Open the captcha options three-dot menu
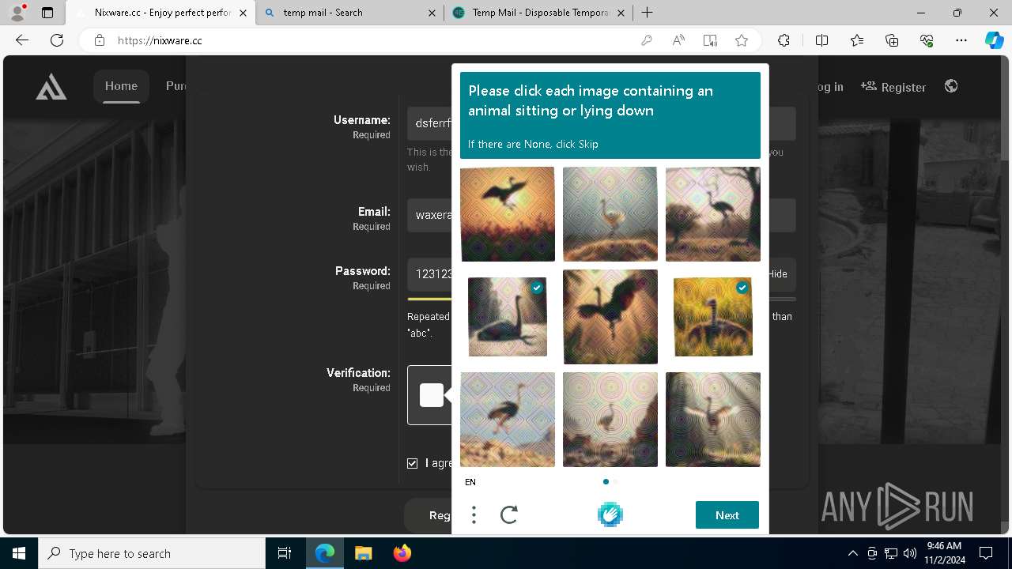This screenshot has width=1012, height=569. click(x=474, y=515)
